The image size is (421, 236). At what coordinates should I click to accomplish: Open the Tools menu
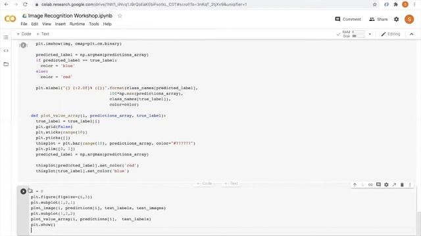click(94, 24)
